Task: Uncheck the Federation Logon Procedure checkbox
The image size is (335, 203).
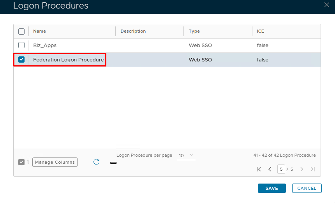Action: [x=21, y=60]
